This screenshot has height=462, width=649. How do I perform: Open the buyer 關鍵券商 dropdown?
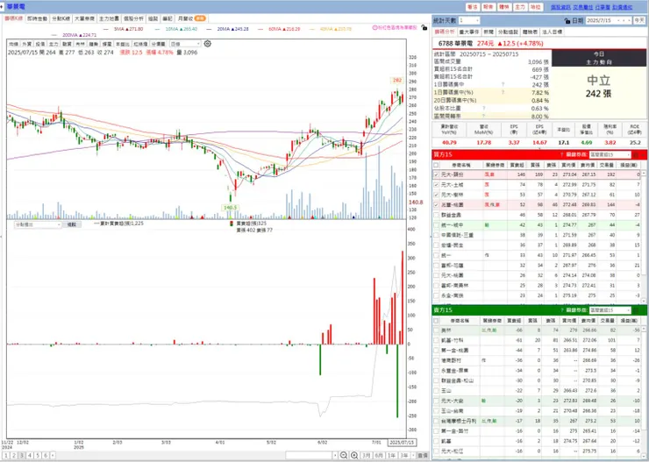(610, 154)
